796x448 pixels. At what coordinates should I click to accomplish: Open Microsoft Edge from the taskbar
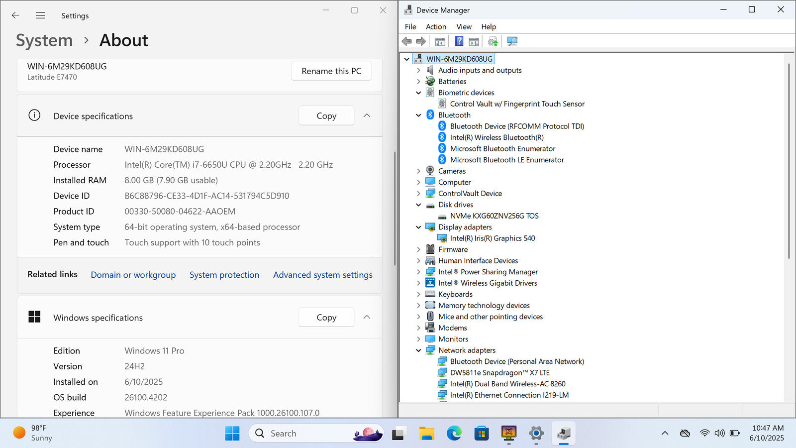[454, 434]
